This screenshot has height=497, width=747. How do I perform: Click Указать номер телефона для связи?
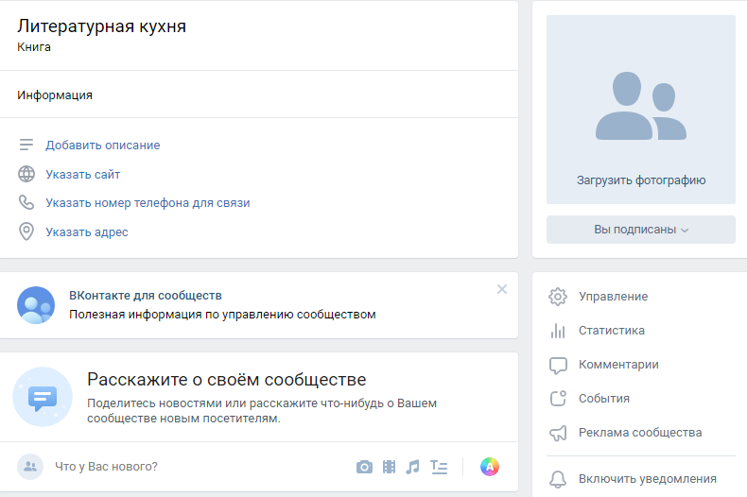148,203
